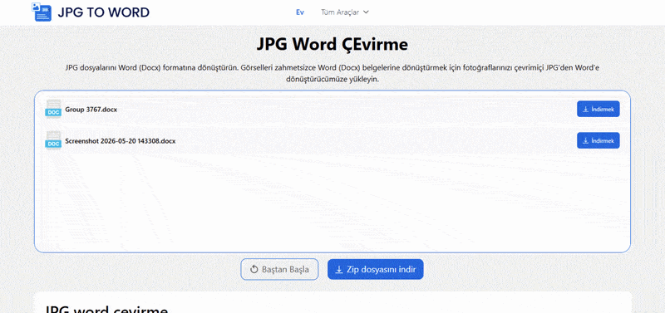Image resolution: width=665 pixels, height=313 pixels.
Task: Download Group 3767.docx with its İndirmek button
Action: (598, 110)
